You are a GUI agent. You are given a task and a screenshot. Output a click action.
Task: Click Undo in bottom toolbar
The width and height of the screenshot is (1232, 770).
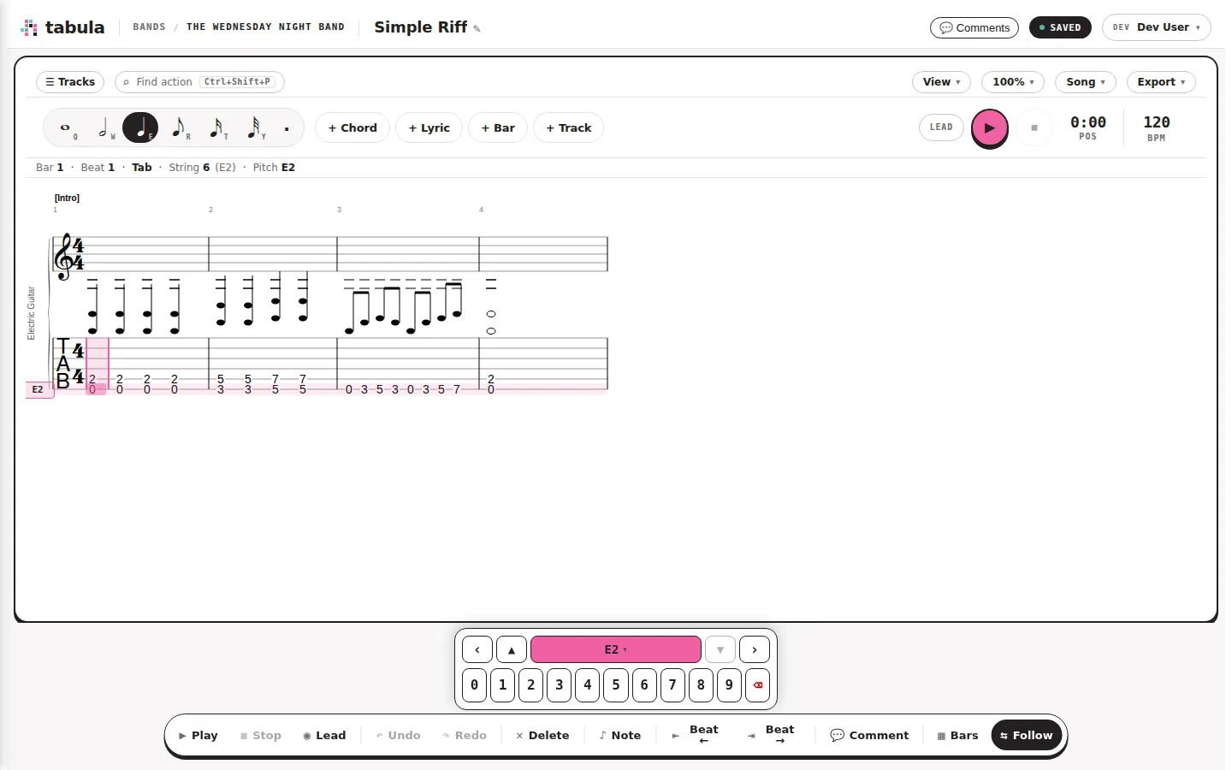tap(399, 735)
